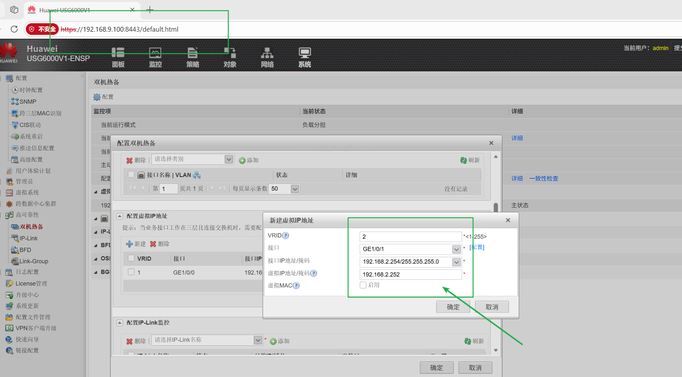Tick the 接口名称 header checkbox
This screenshot has width=682, height=377.
pos(131,174)
